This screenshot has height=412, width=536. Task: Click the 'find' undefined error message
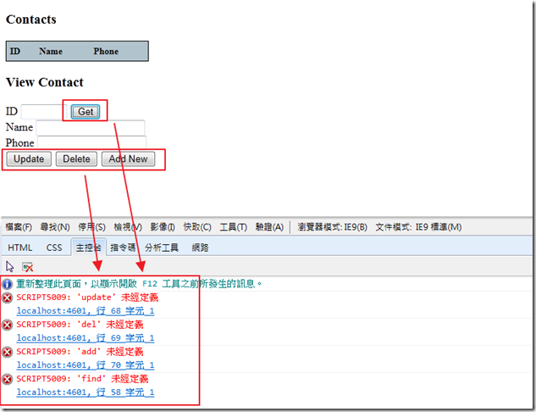pos(82,379)
